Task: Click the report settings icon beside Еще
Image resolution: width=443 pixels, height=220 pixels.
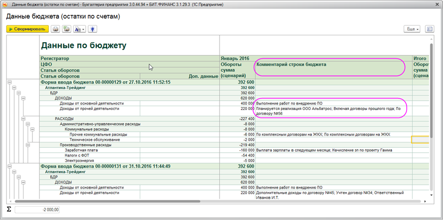Action: tap(430, 29)
